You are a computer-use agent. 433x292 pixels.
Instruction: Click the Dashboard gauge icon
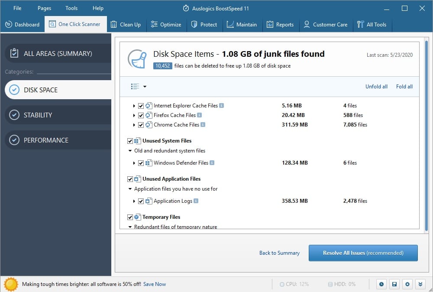[x=9, y=24]
